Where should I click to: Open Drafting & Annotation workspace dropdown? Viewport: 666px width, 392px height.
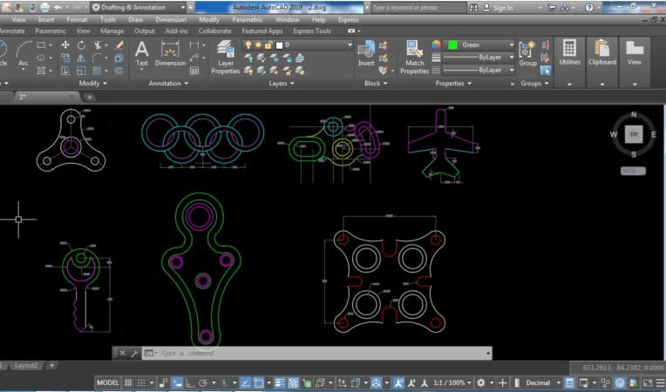[x=138, y=7]
